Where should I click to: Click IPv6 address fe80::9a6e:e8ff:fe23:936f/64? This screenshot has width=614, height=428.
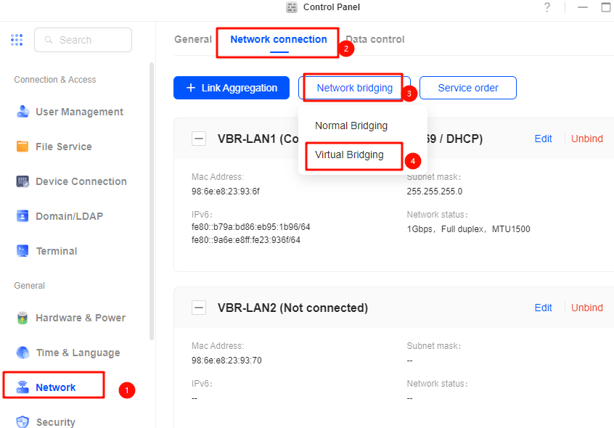(246, 240)
